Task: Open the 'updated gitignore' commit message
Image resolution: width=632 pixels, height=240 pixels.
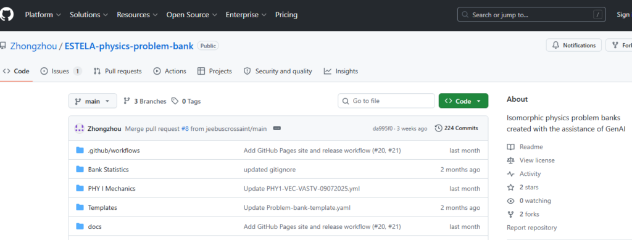Action: tap(270, 170)
